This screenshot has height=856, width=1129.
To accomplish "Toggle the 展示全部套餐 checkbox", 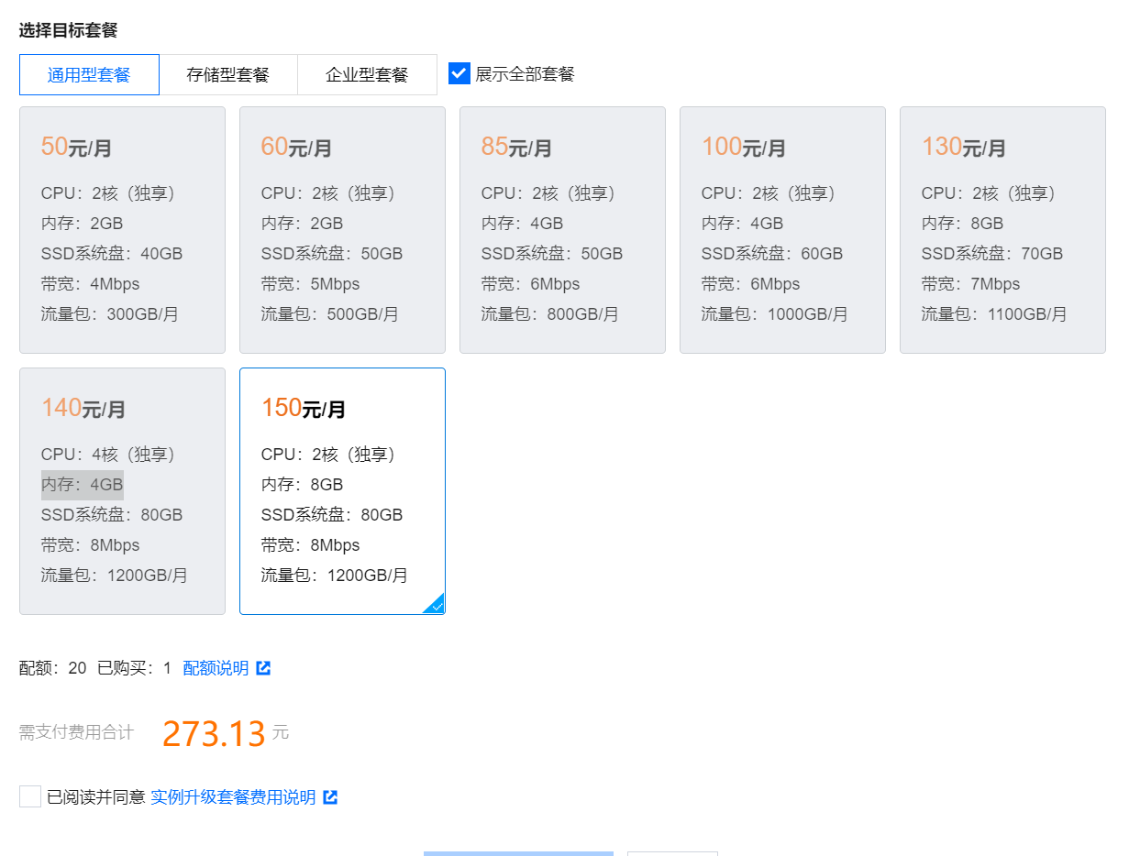I will point(459,73).
